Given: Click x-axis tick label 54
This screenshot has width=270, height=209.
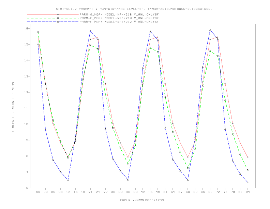Looking at the screenshot, I should pyautogui.click(x=173, y=192).
